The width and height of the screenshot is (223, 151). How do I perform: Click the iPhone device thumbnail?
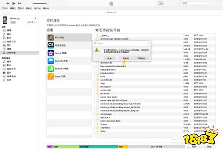5,20
